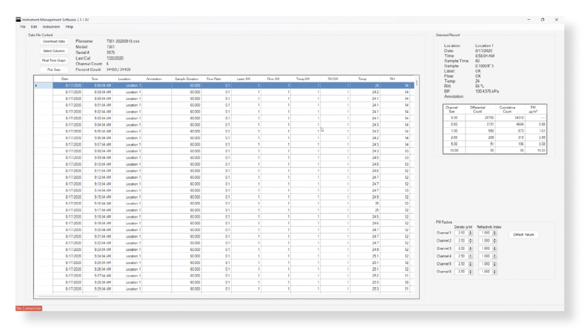The width and height of the screenshot is (585, 334).
Task: Reset PM factors with Default Values
Action: [523, 234]
